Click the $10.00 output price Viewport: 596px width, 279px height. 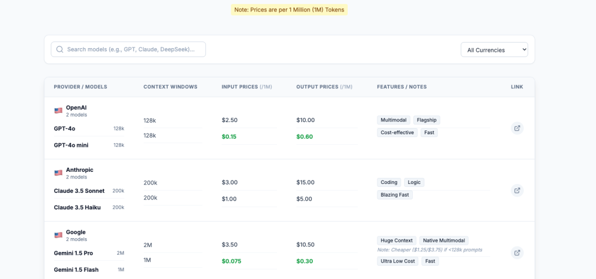tap(306, 120)
